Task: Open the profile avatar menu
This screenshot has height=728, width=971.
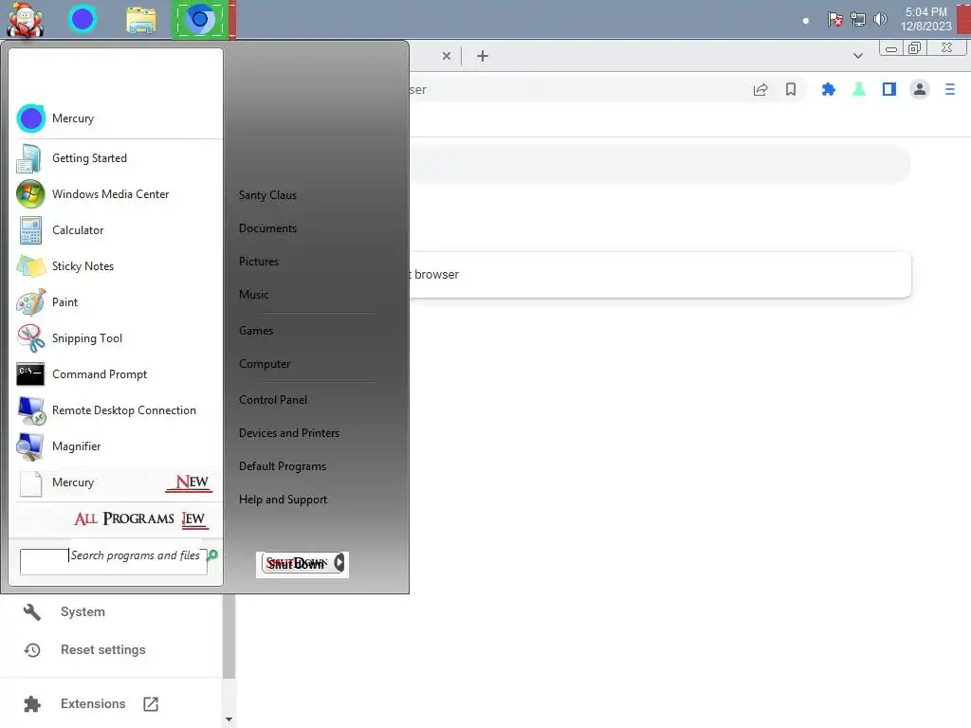Action: [x=920, y=90]
